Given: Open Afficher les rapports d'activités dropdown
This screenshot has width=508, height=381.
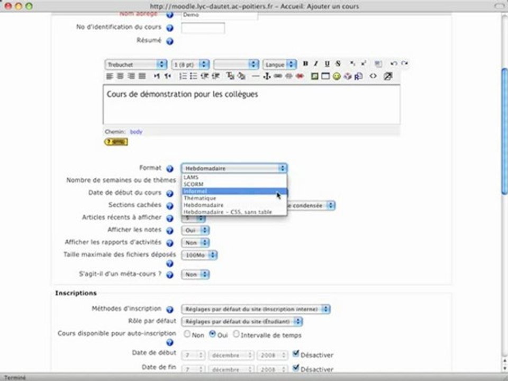Looking at the screenshot, I should [x=195, y=242].
